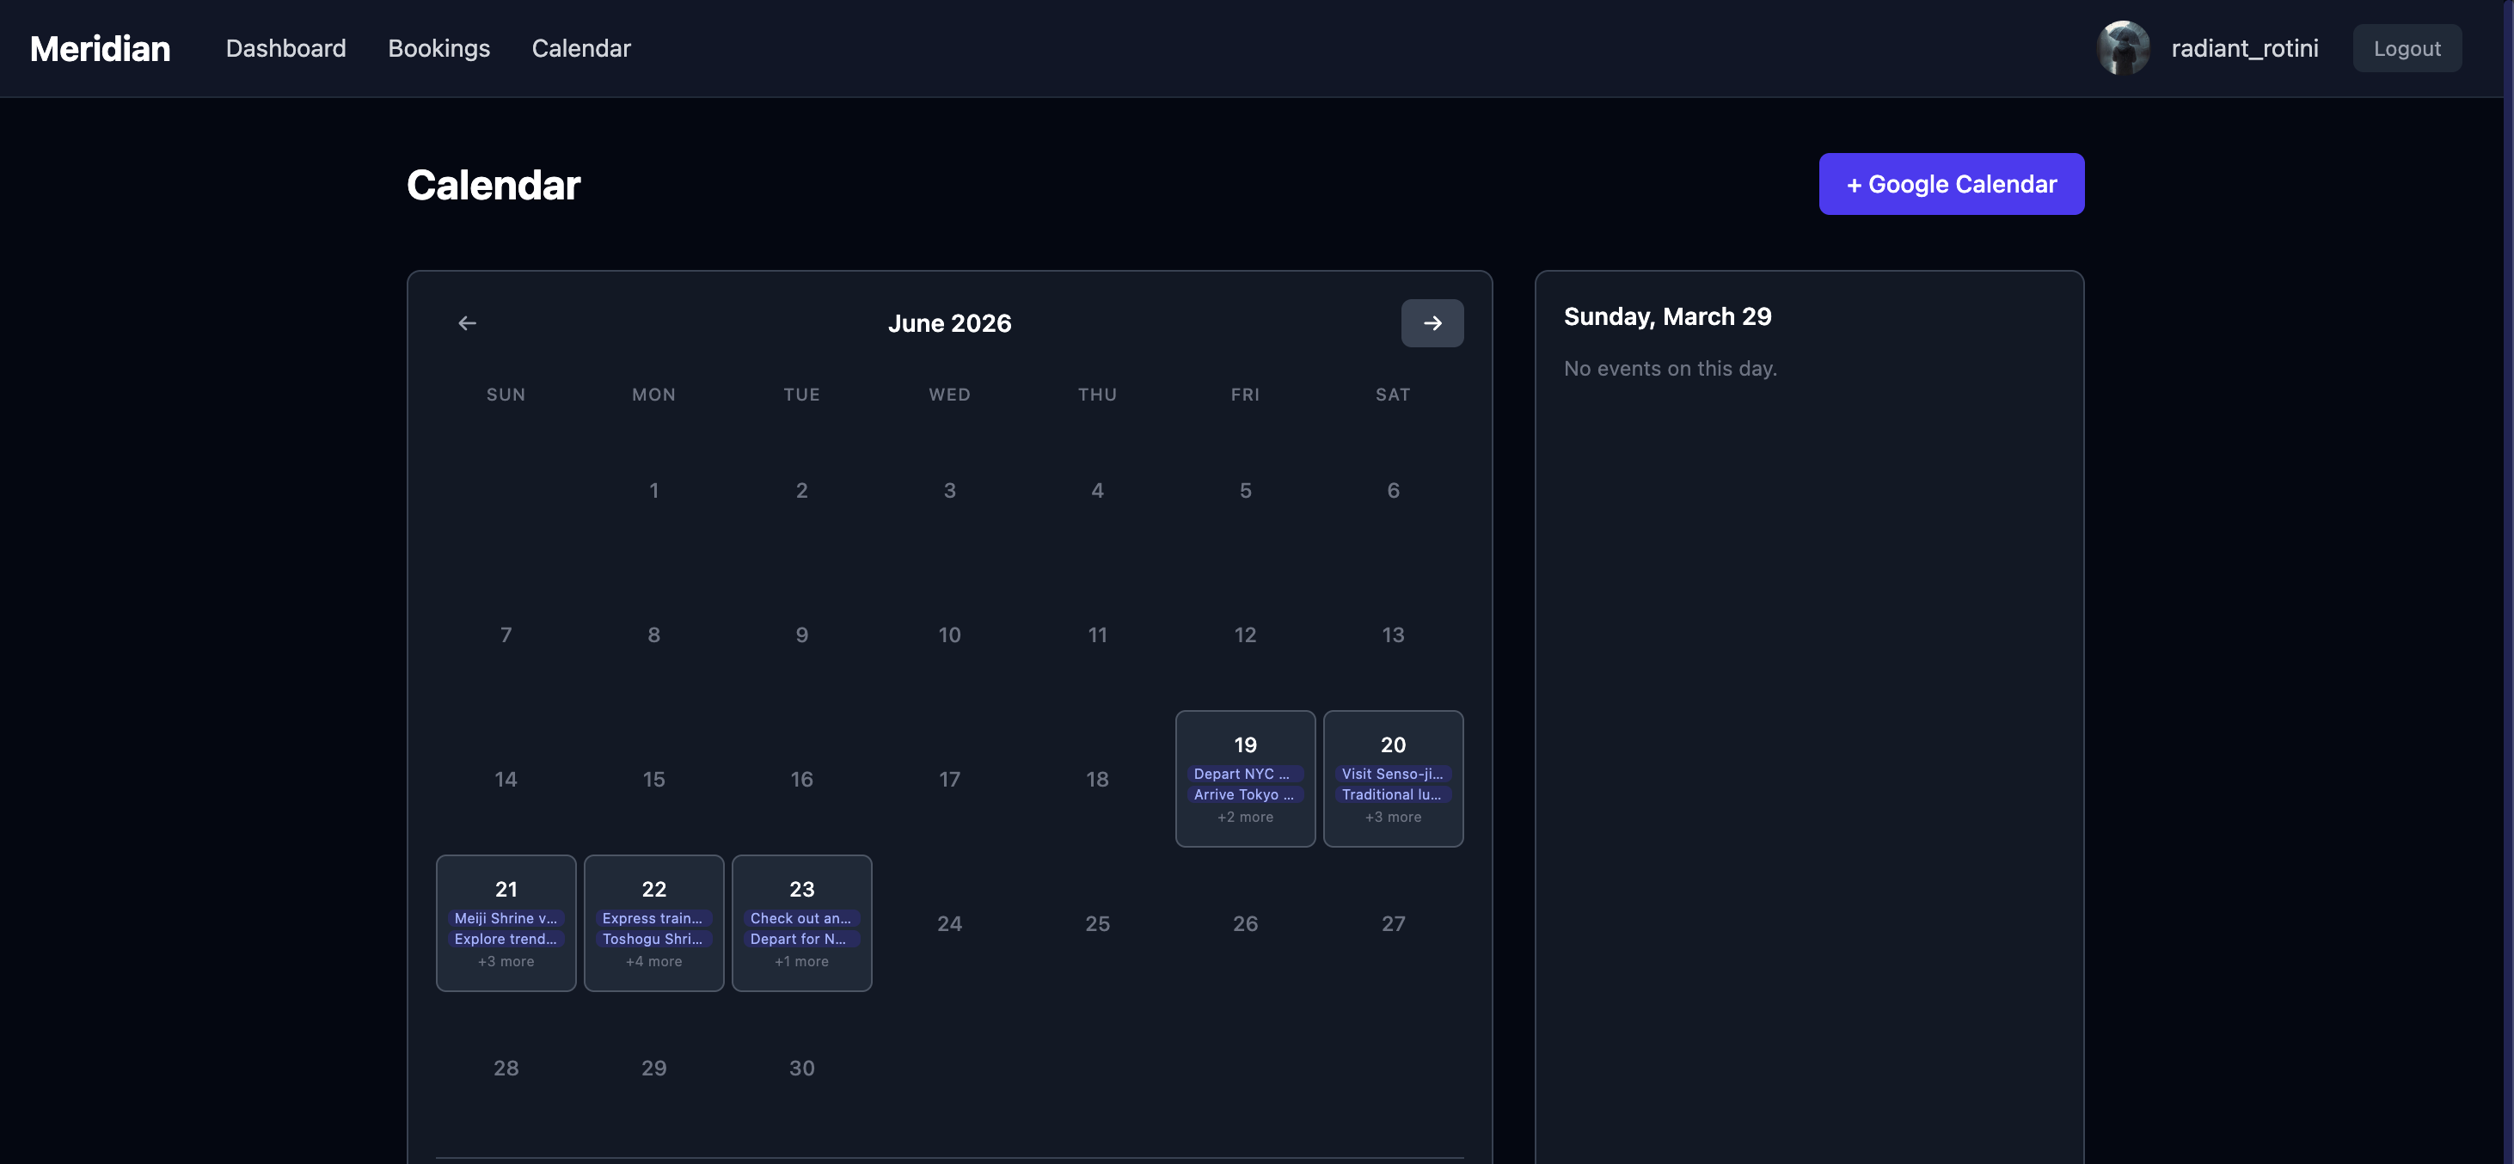
Task: Open 'Depart NYC' event on June 19
Action: click(1243, 774)
